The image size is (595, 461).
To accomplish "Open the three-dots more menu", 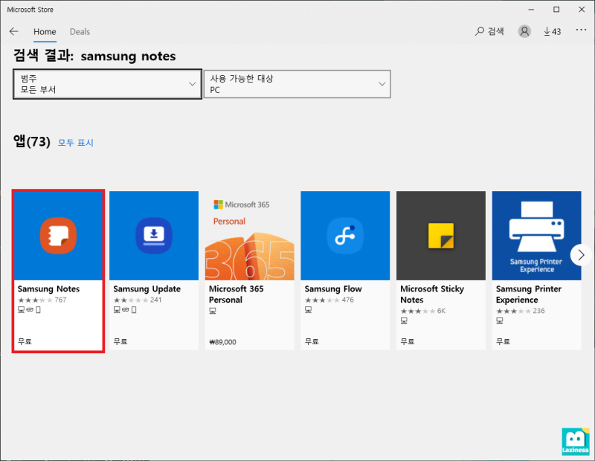I will pos(581,30).
